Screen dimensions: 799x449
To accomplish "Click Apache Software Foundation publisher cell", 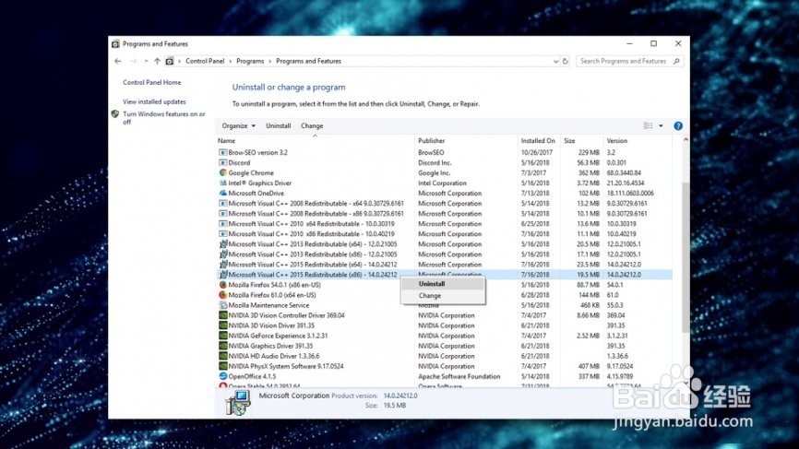I will point(459,376).
